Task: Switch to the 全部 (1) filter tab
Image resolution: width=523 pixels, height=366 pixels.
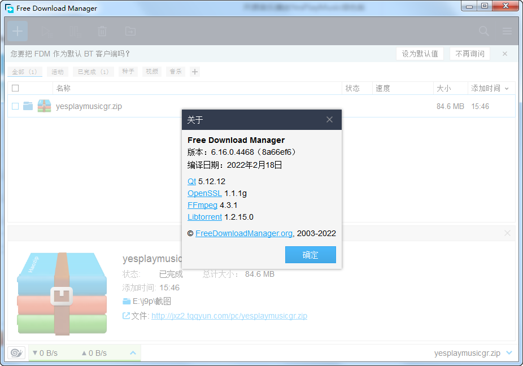Action: click(25, 72)
